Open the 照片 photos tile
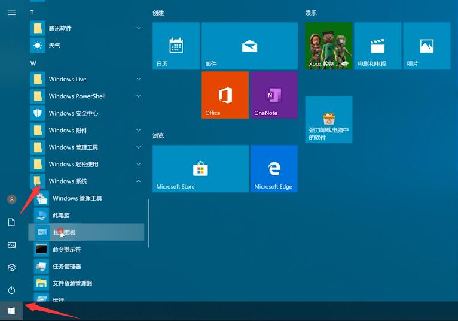The image size is (458, 321). pos(427,46)
